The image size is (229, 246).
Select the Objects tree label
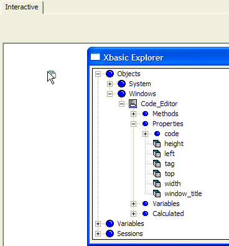[129, 74]
